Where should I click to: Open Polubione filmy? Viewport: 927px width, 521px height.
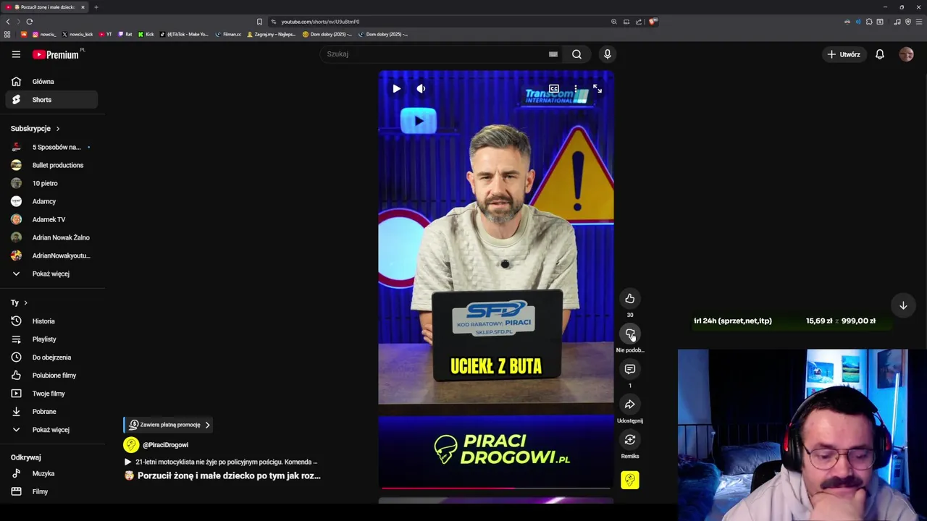click(x=51, y=376)
